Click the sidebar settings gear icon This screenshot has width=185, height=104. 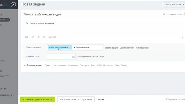pos(5,89)
